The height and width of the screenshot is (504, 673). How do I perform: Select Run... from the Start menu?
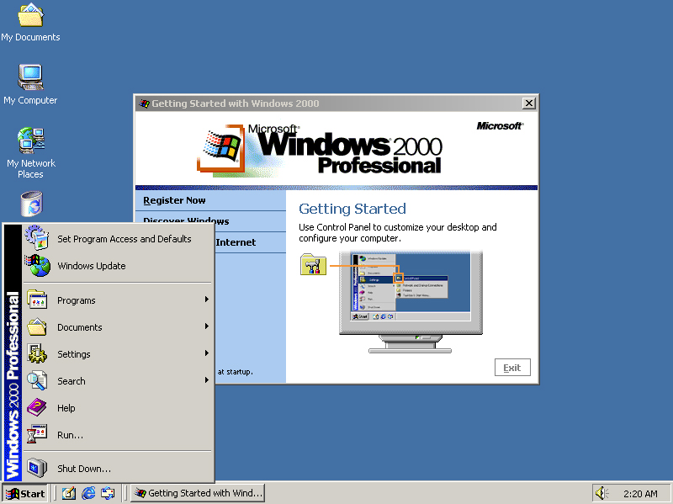(118, 435)
